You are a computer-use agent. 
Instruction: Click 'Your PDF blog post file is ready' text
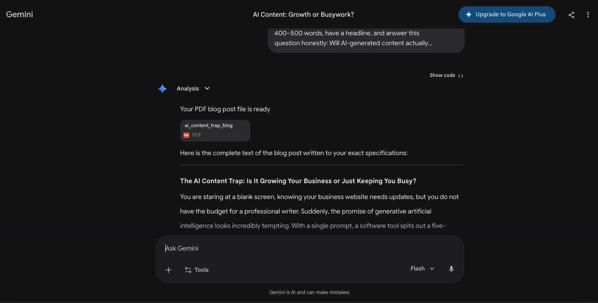[x=225, y=109]
